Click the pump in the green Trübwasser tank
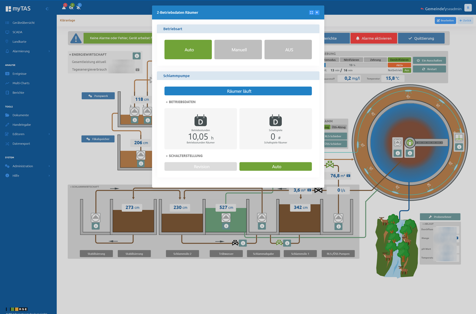476x314 pixels. [226, 218]
